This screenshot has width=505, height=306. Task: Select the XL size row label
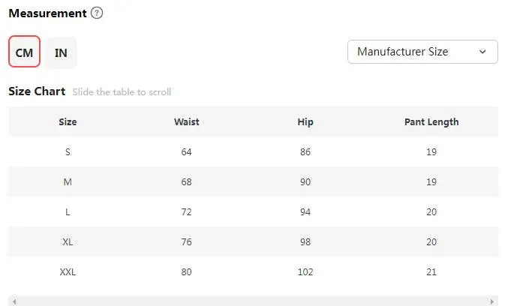(68, 242)
